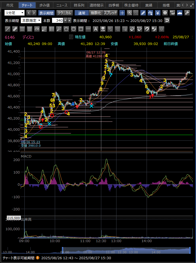
Task: Expand panel with diagonal arrows icon
Action: [192, 5]
